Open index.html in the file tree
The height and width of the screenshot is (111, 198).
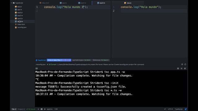pos(21,24)
